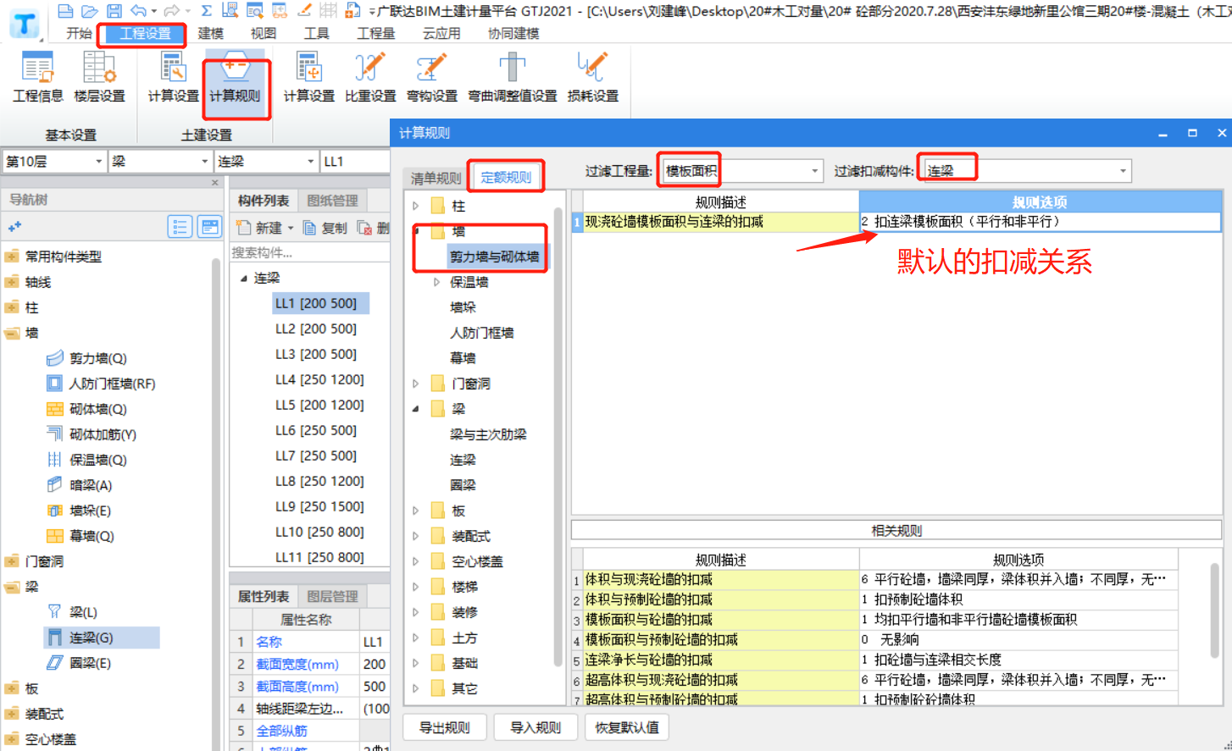Image resolution: width=1232 pixels, height=751 pixels.
Task: Switch to the 工程量 ribbon tab
Action: pos(376,33)
